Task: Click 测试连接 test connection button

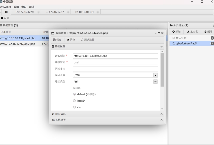Action: 88,40
